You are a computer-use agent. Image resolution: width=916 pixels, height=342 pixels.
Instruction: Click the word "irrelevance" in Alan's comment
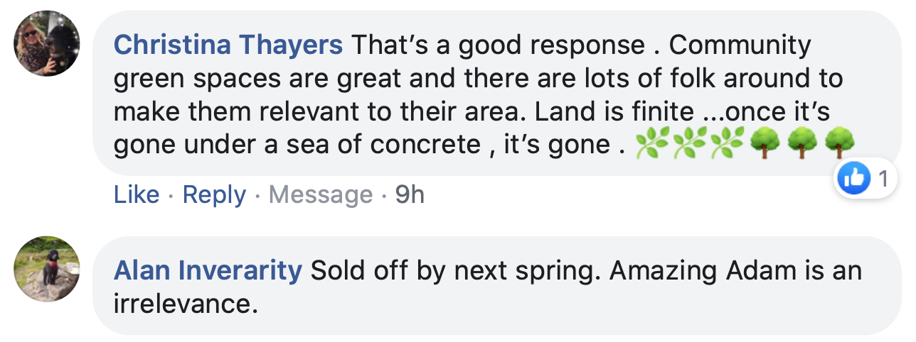pyautogui.click(x=185, y=304)
